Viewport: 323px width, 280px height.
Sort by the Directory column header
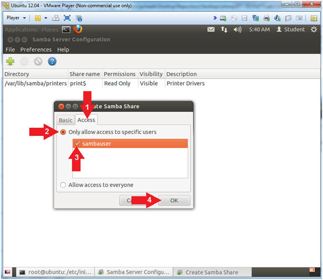coord(35,74)
